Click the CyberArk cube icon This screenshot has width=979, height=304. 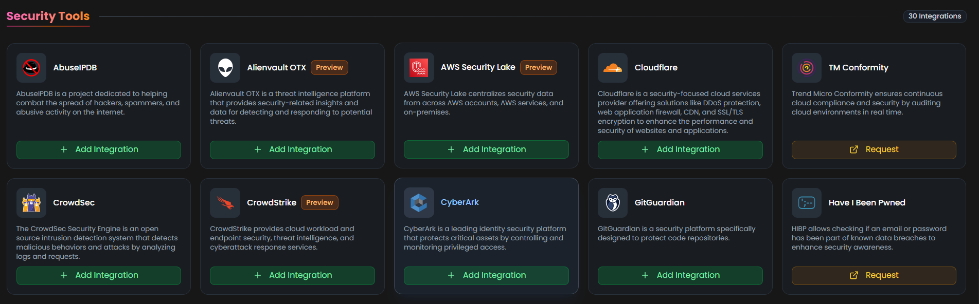pyautogui.click(x=419, y=203)
